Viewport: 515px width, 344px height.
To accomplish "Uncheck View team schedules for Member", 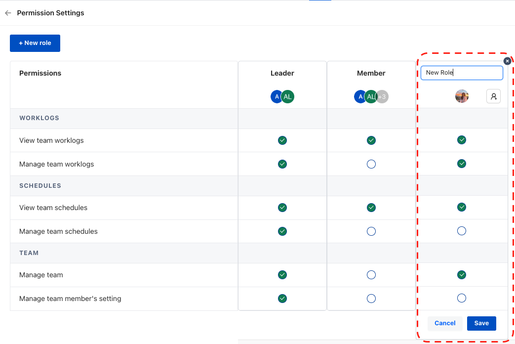I will point(371,208).
